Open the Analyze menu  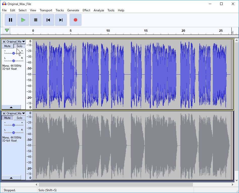99,10
